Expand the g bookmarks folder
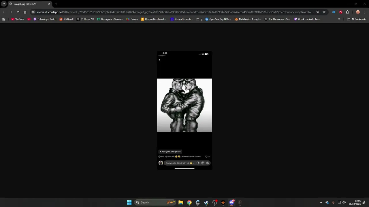This screenshot has height=207, width=369. (x=199, y=19)
